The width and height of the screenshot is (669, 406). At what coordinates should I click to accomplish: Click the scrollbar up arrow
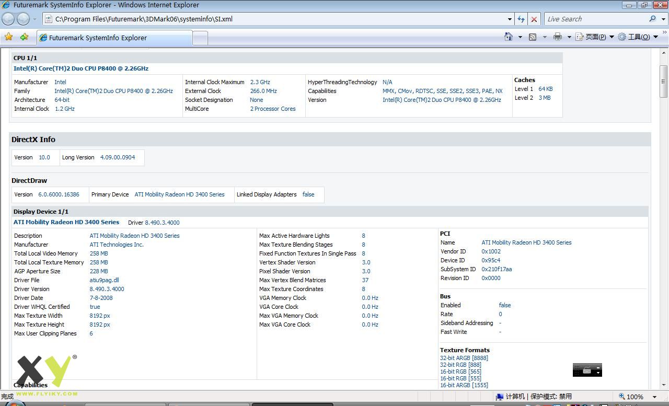pyautogui.click(x=663, y=52)
